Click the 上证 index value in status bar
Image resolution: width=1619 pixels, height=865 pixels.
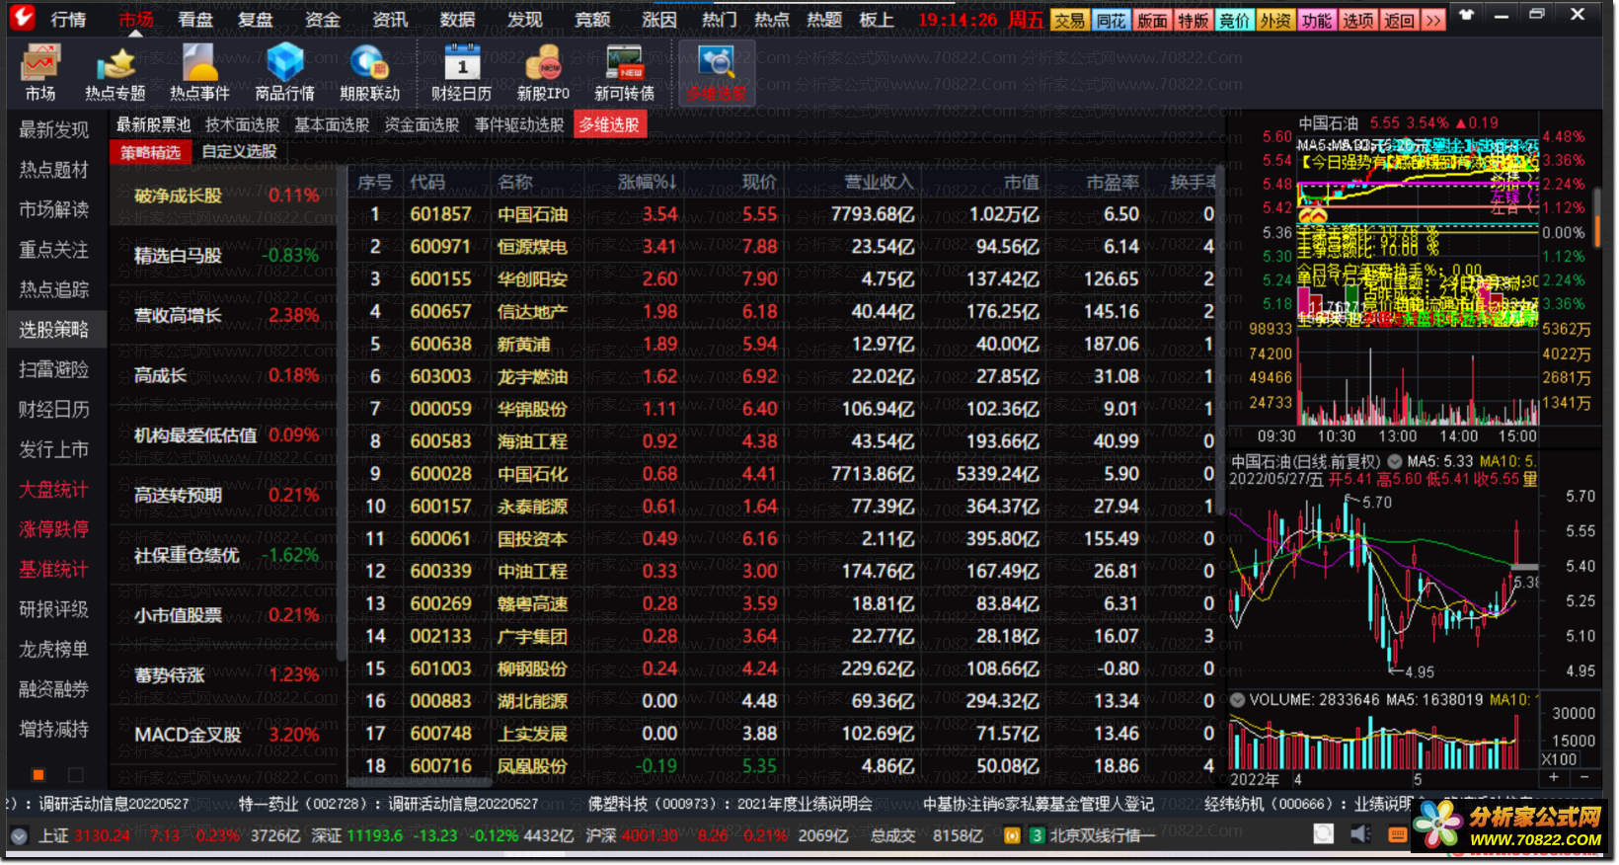coord(102,835)
